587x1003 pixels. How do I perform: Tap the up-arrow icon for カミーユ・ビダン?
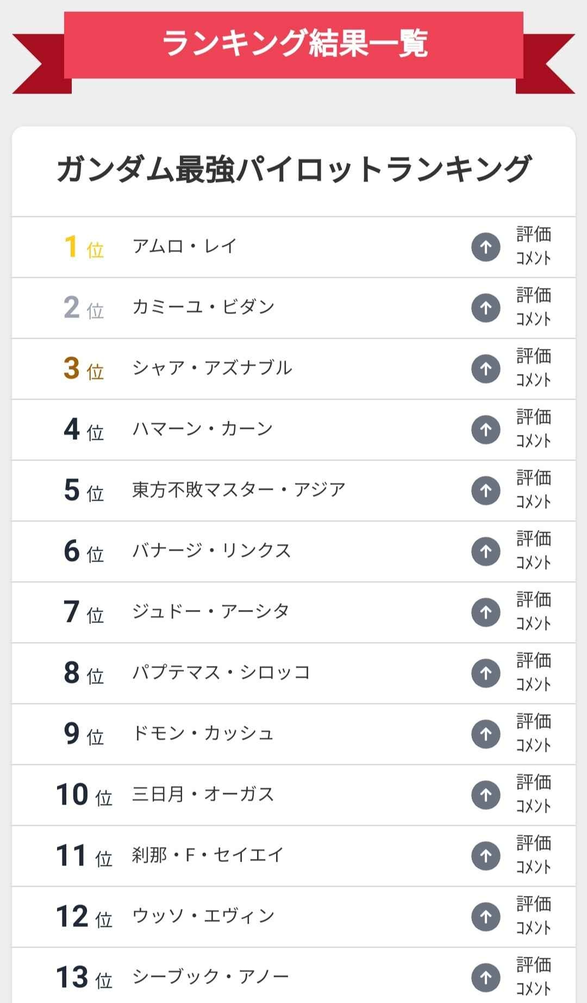[485, 308]
